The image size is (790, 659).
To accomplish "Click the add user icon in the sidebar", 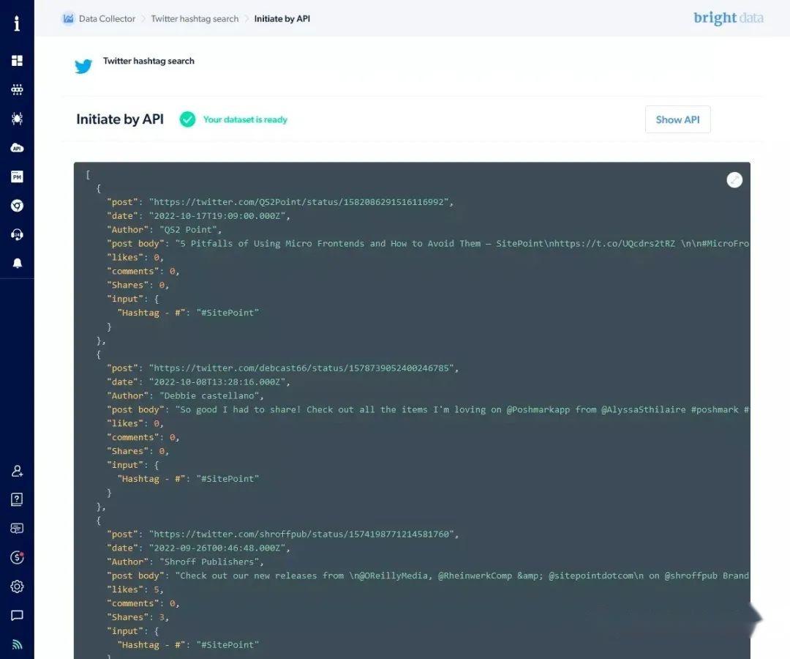I will [x=17, y=471].
